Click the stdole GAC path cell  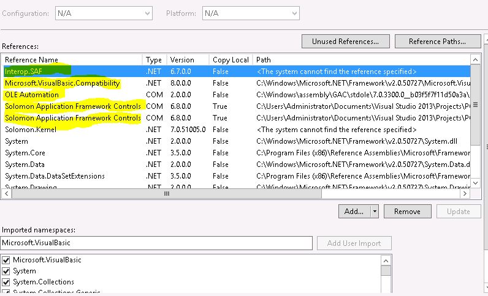[x=363, y=95]
